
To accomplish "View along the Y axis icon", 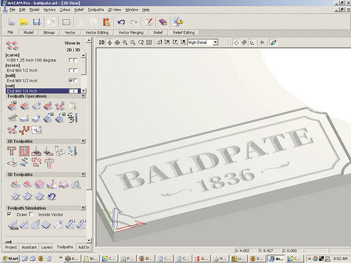I will tap(175, 42).
